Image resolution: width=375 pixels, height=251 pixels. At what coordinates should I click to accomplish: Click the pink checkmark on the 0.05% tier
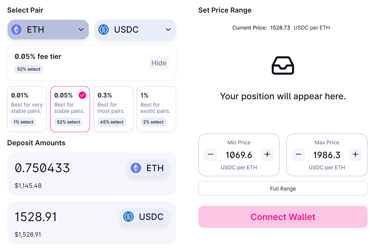82,95
